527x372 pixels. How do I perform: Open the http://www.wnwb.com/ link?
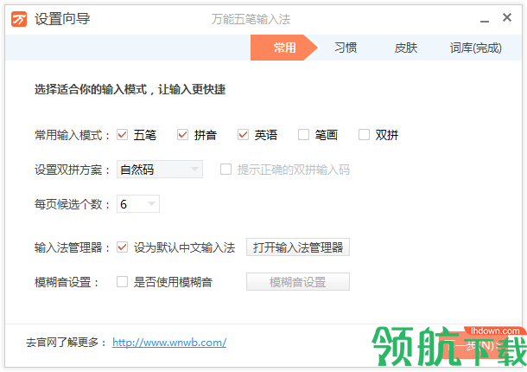(x=169, y=343)
